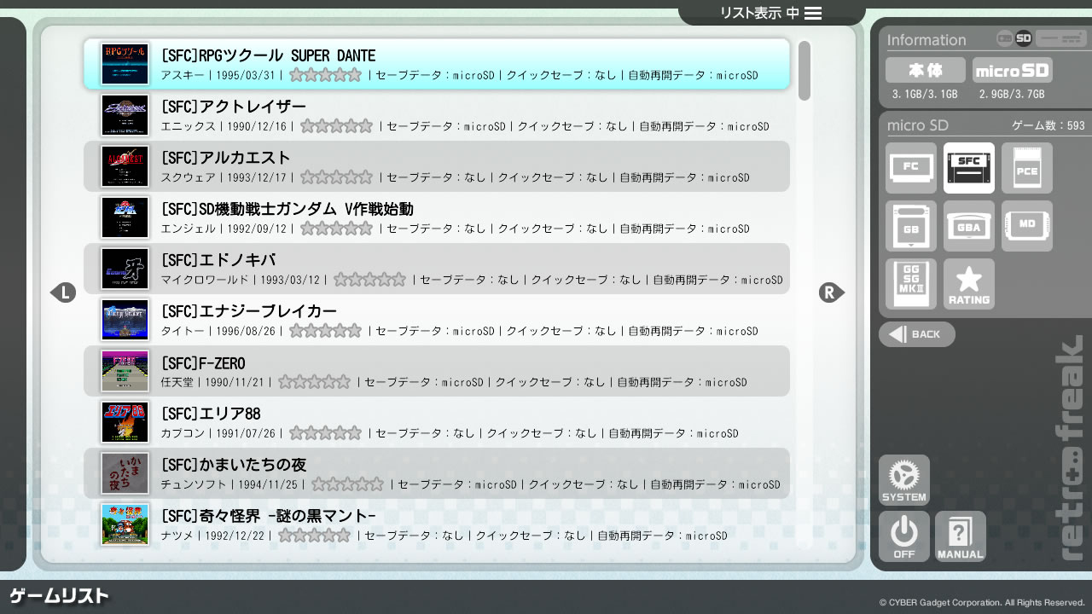This screenshot has height=614, width=1092.
Task: Click the star rating of F-ZERO
Action: 314,382
